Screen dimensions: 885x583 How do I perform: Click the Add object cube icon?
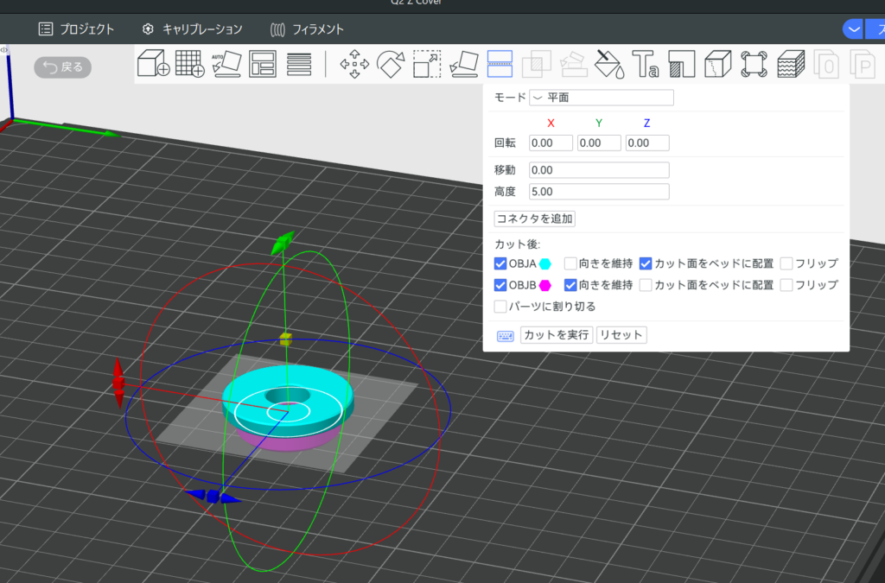coord(153,64)
